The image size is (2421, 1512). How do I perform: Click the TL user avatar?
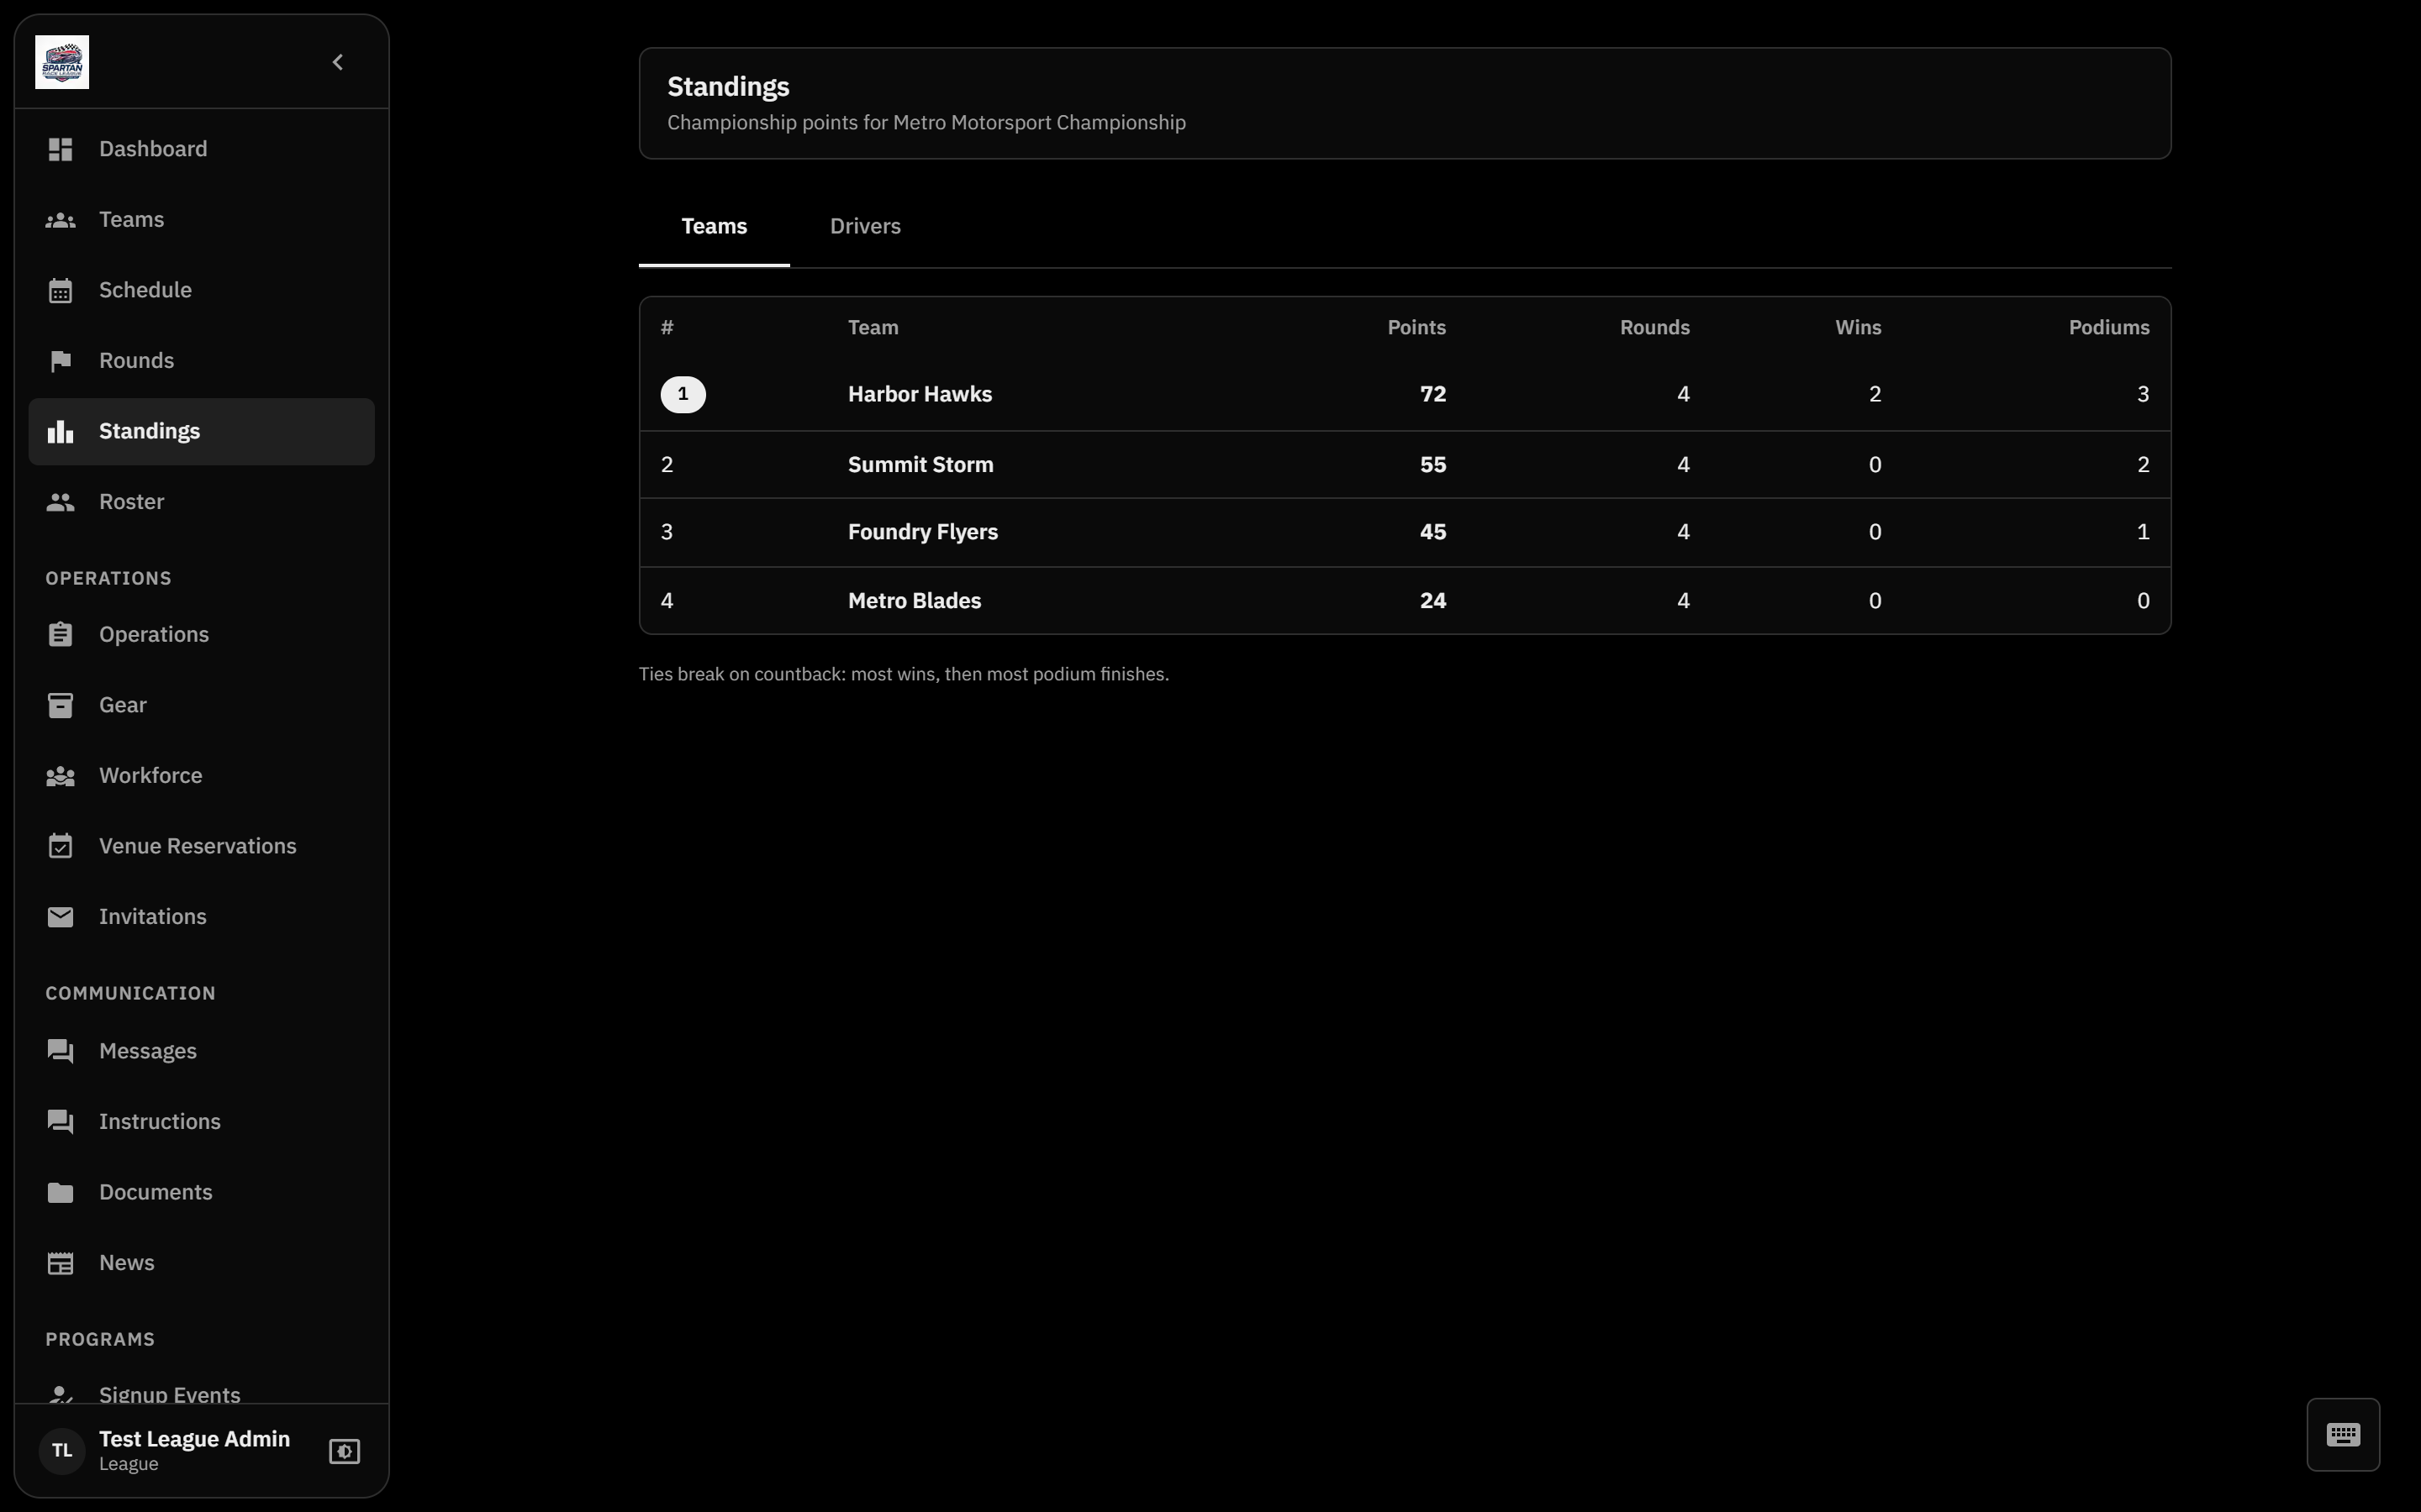click(62, 1451)
